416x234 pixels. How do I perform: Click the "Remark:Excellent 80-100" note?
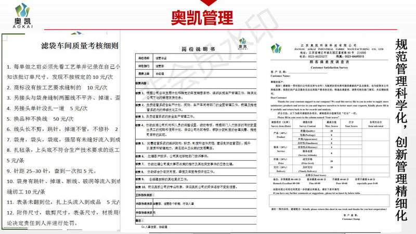pyautogui.click(x=287, y=184)
